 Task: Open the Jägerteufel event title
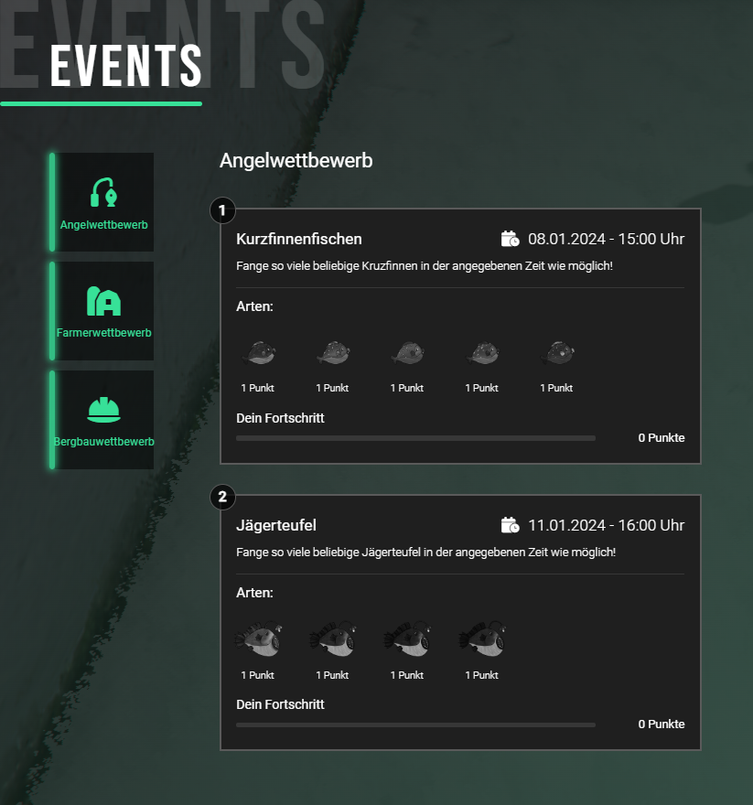coord(276,525)
